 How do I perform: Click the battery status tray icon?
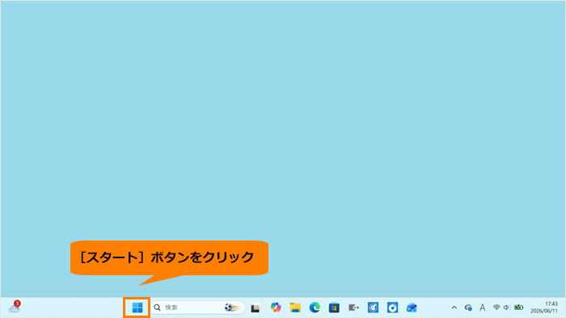[519, 308]
